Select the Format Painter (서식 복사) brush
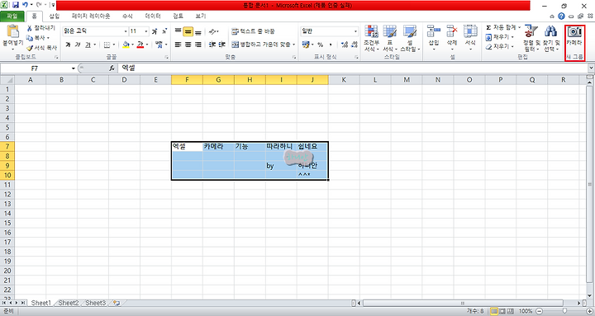This screenshot has width=595, height=316. click(x=30, y=48)
